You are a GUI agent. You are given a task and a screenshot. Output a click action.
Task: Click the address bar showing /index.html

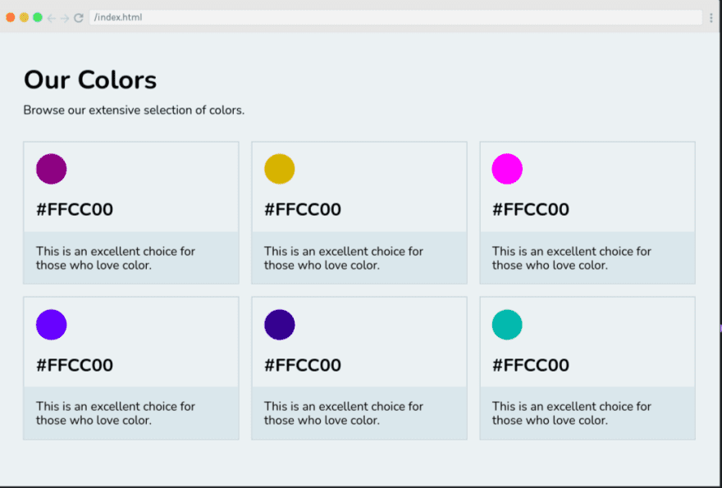pos(394,17)
